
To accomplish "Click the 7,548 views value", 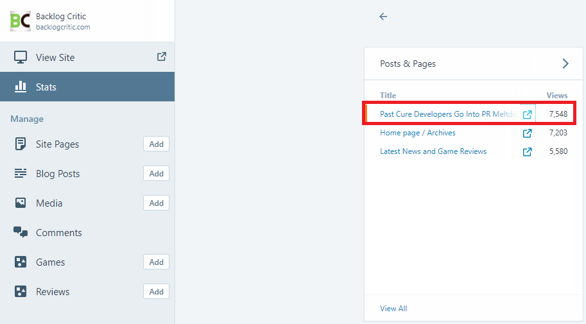I will click(558, 114).
